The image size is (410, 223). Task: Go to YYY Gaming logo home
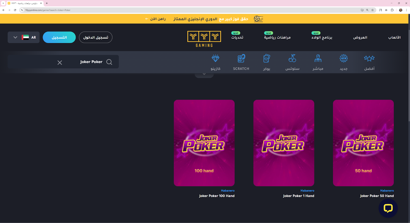pos(204,39)
